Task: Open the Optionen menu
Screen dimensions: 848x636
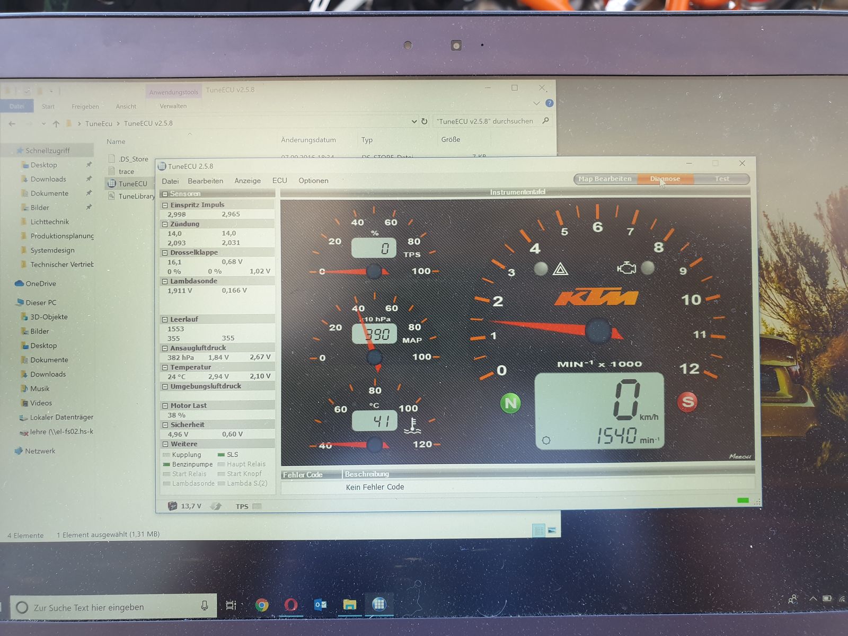Action: 313,181
